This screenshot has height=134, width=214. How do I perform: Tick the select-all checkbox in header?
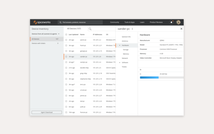click(x=66, y=35)
